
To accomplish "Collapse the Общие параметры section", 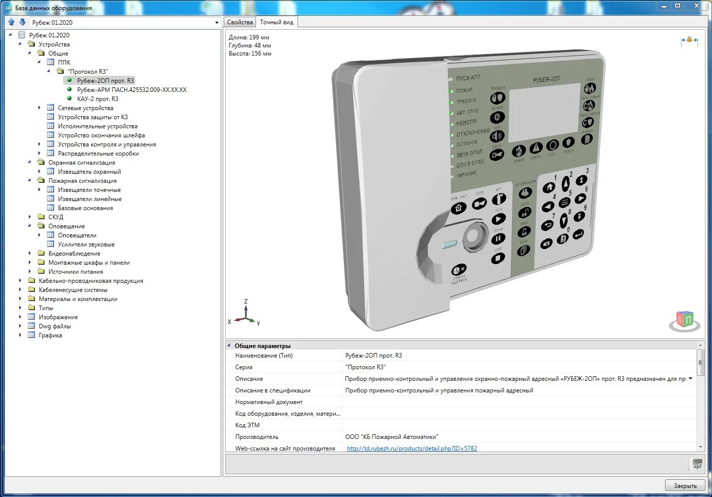I will pyautogui.click(x=229, y=345).
